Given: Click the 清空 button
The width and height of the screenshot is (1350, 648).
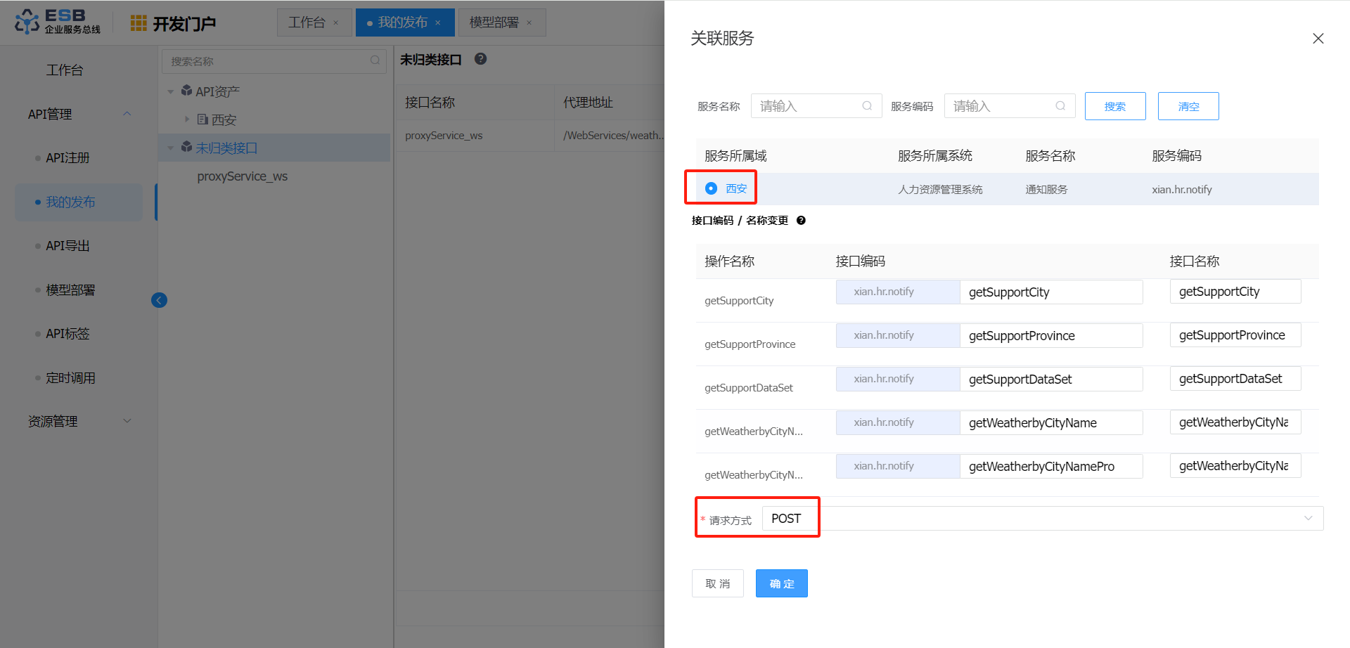Looking at the screenshot, I should click(x=1188, y=106).
